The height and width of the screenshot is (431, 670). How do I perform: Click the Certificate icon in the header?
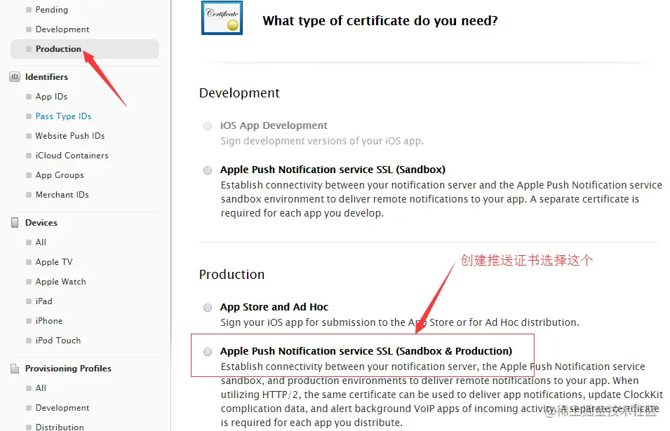coord(222,18)
